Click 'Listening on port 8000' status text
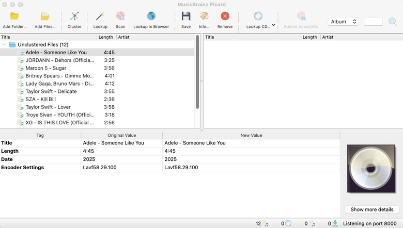Viewport: 403px width, 228px height. (369, 224)
